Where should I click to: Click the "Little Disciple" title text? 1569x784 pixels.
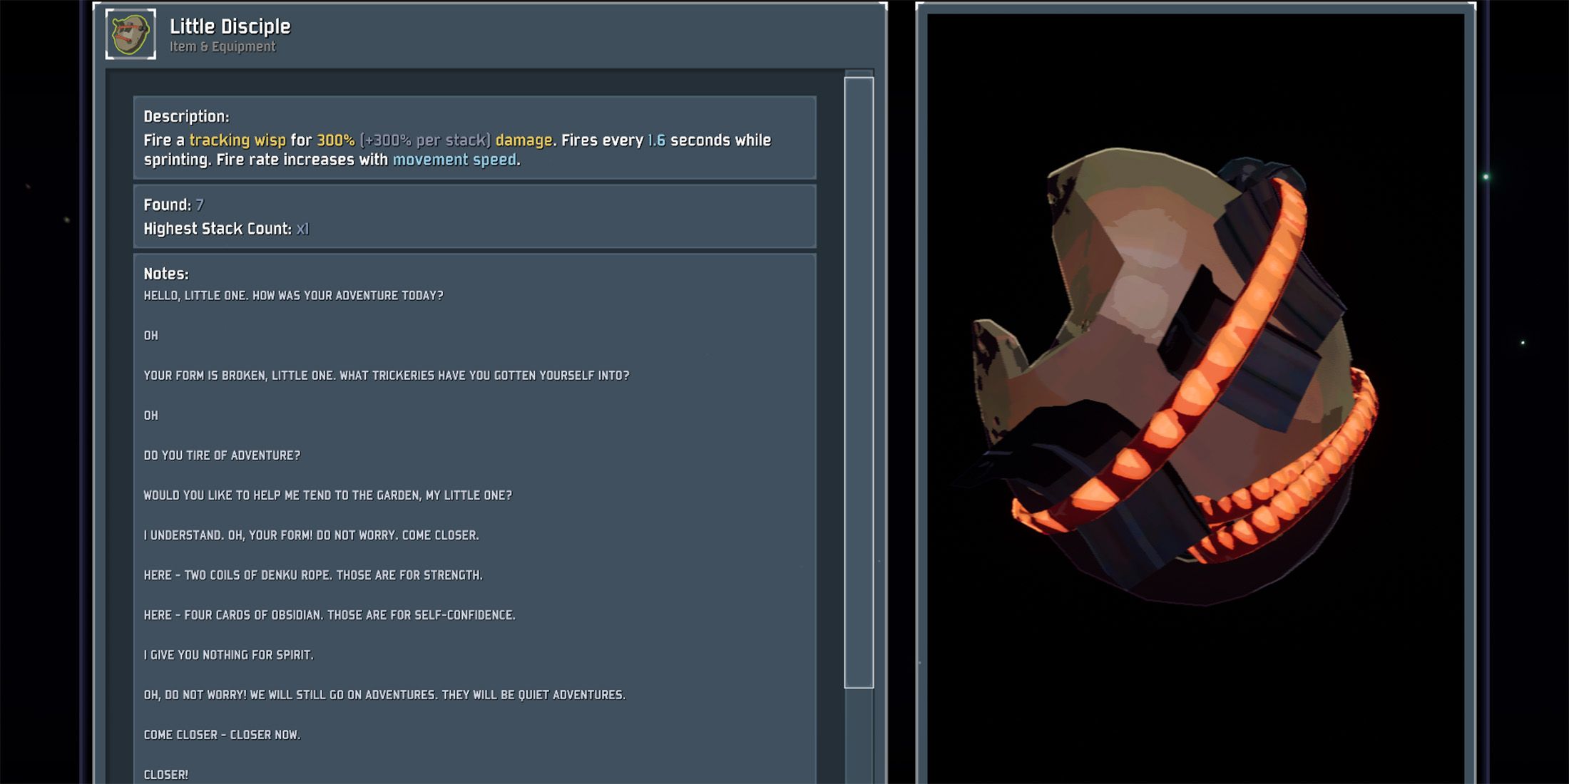[x=230, y=26]
